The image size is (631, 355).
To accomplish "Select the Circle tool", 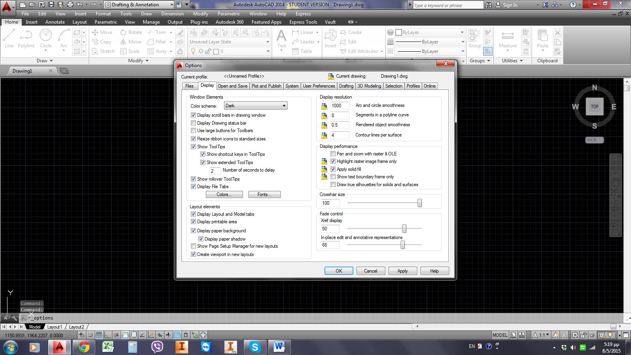I will click(46, 38).
